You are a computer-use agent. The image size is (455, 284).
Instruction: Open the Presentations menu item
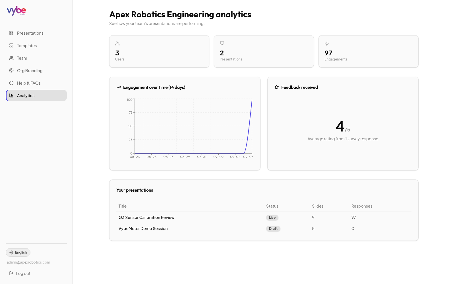36,33
